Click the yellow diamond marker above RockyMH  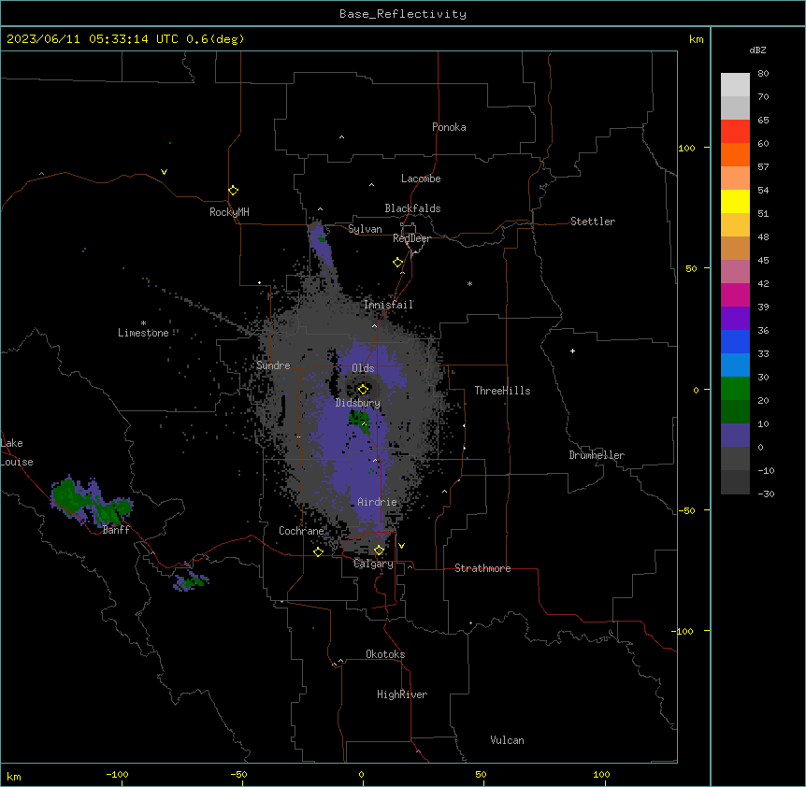pyautogui.click(x=234, y=191)
